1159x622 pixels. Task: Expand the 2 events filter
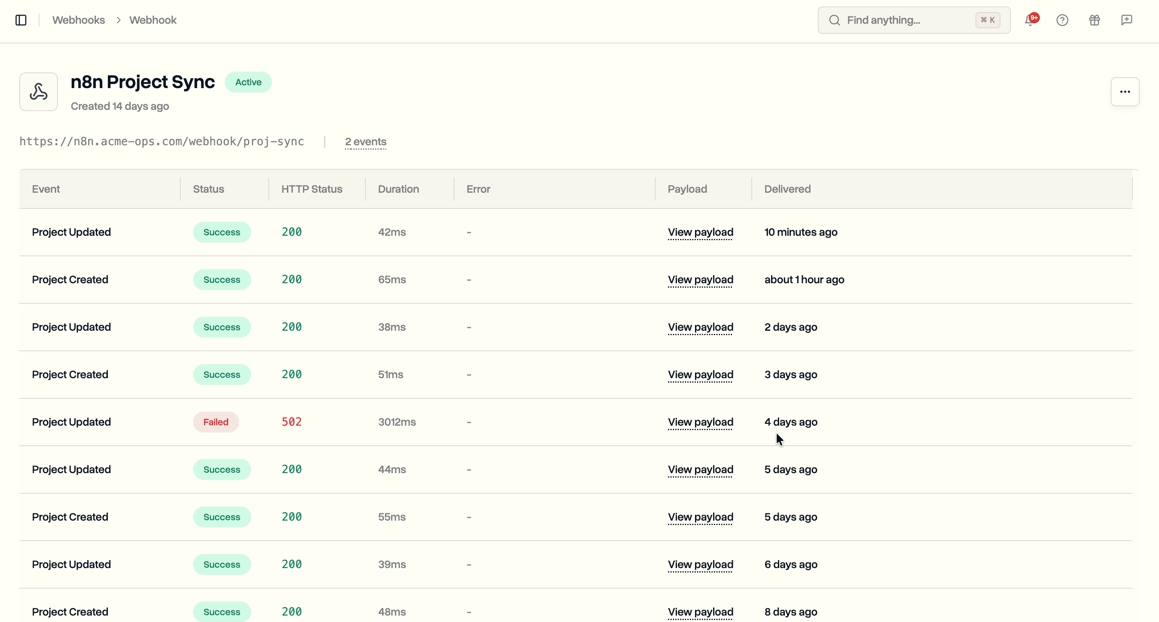pos(365,141)
